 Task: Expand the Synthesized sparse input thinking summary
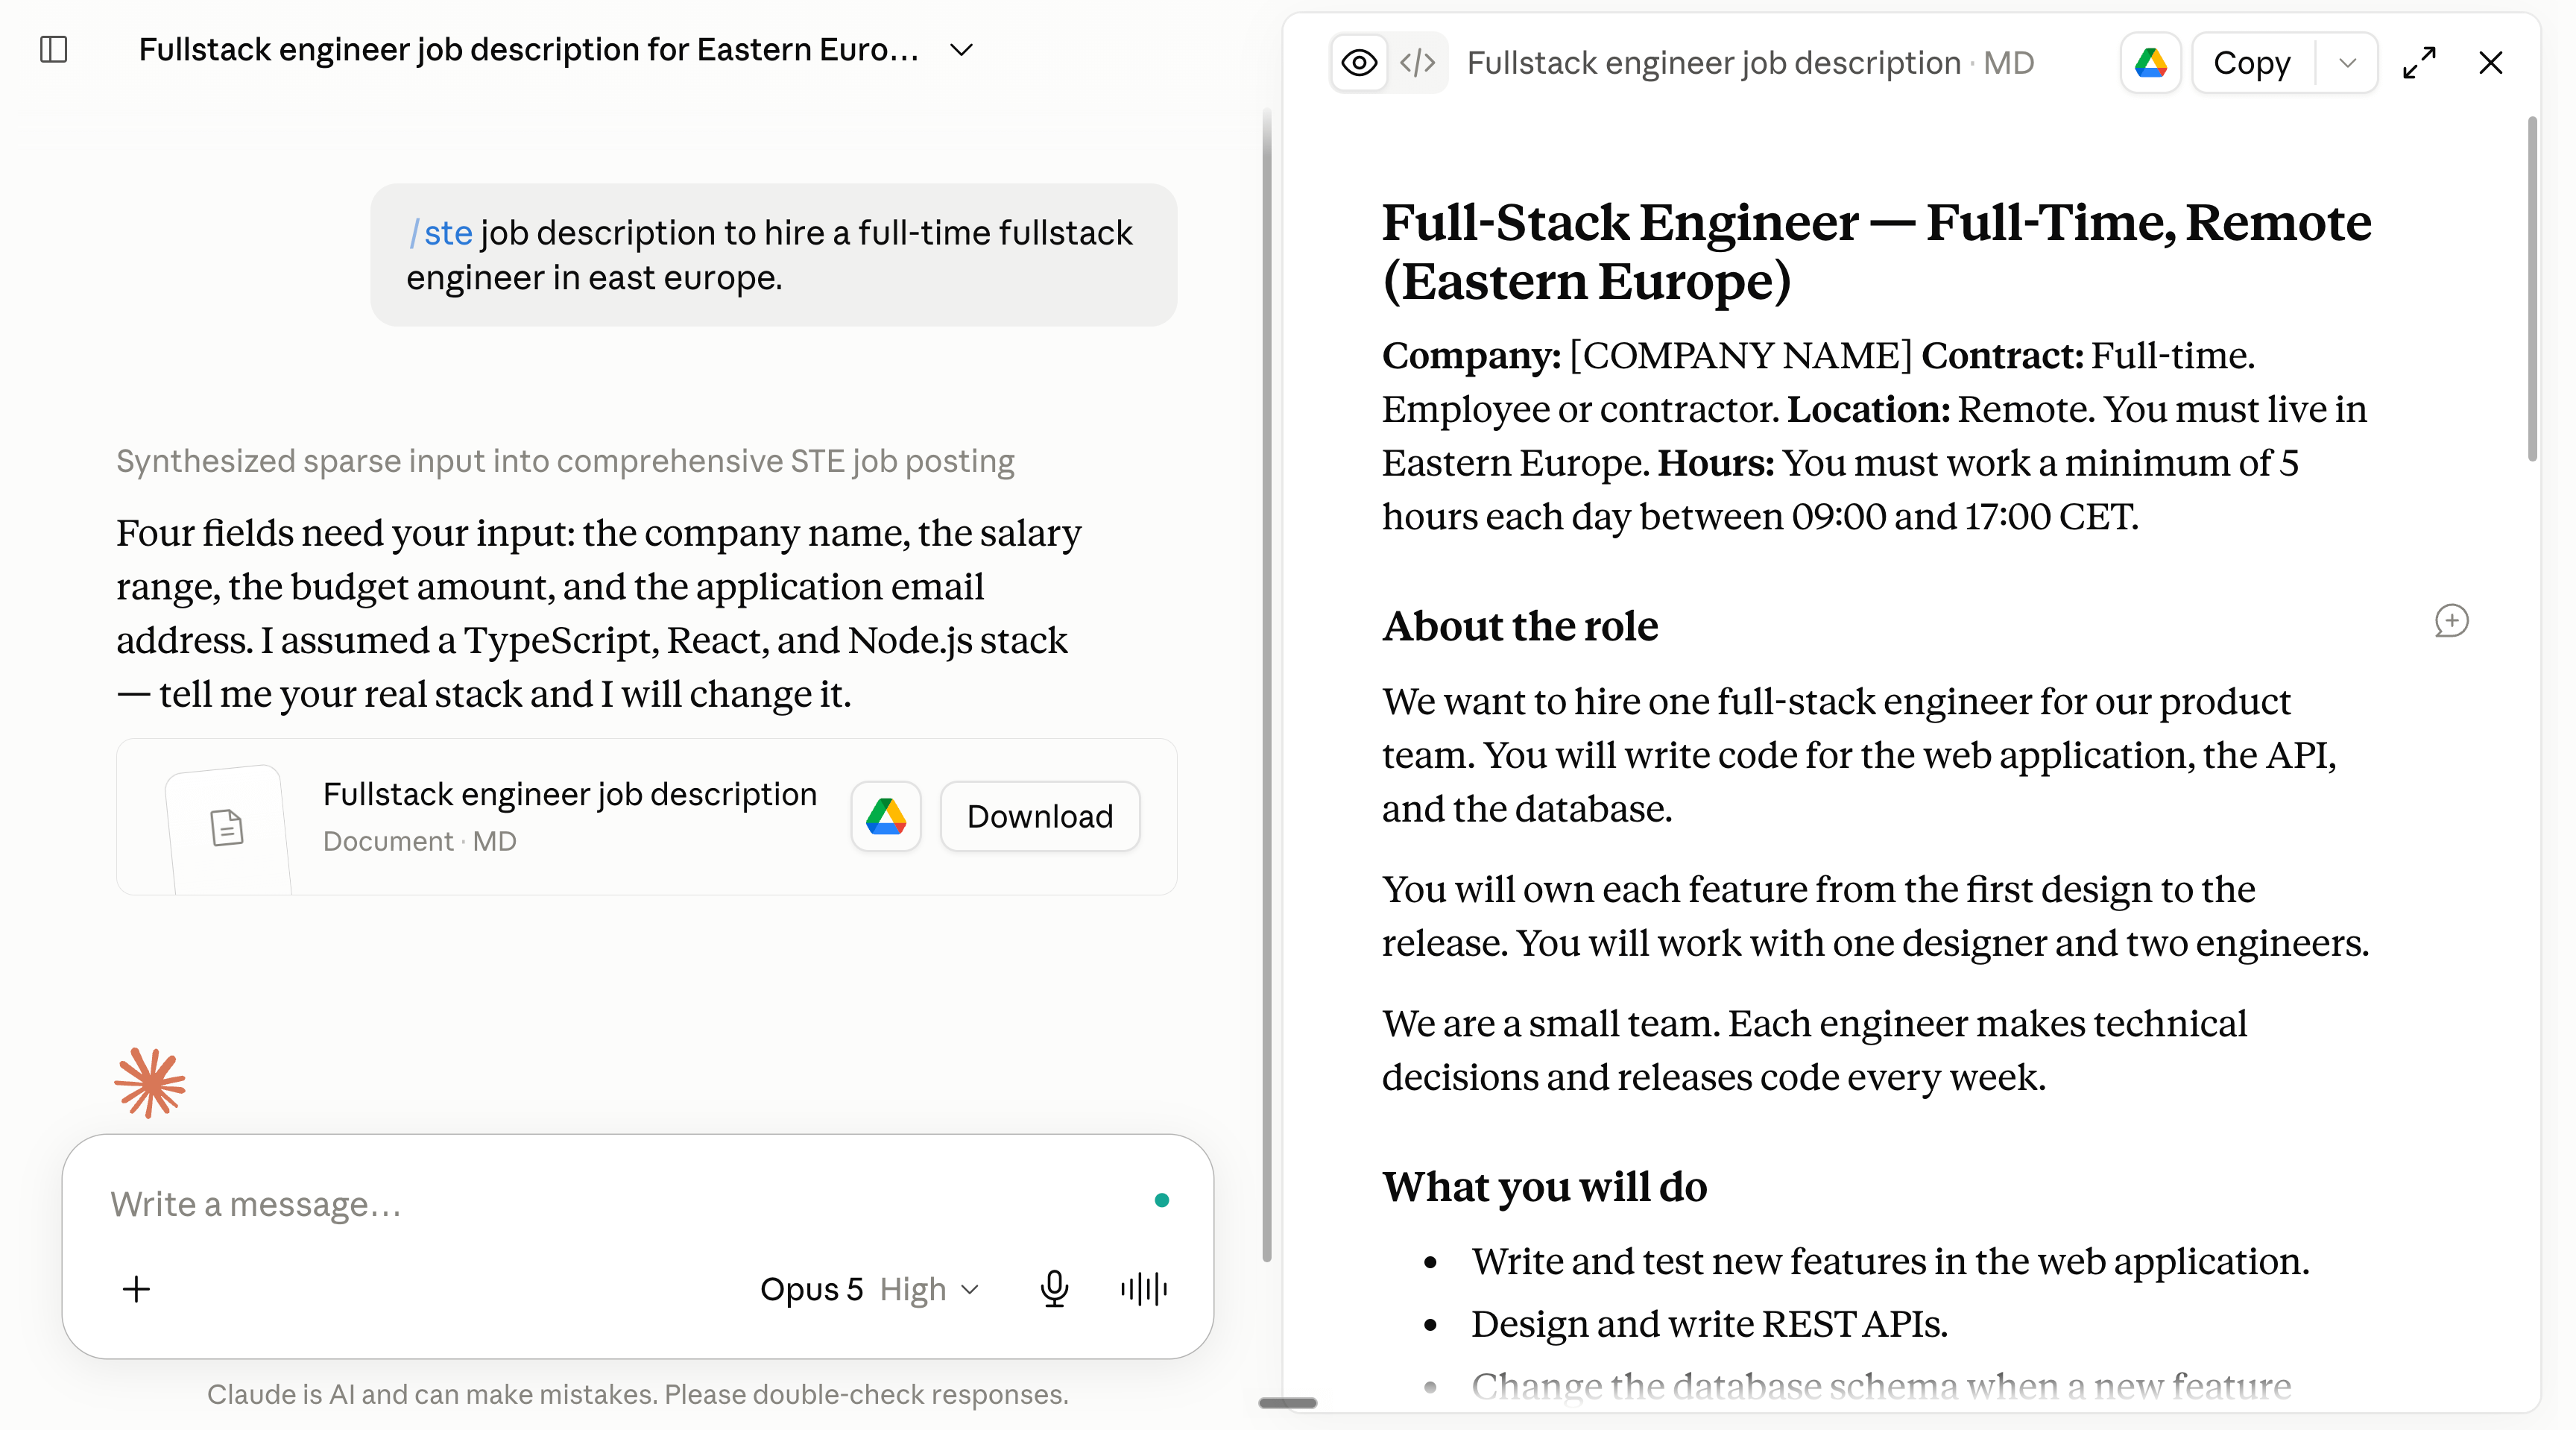click(x=565, y=461)
